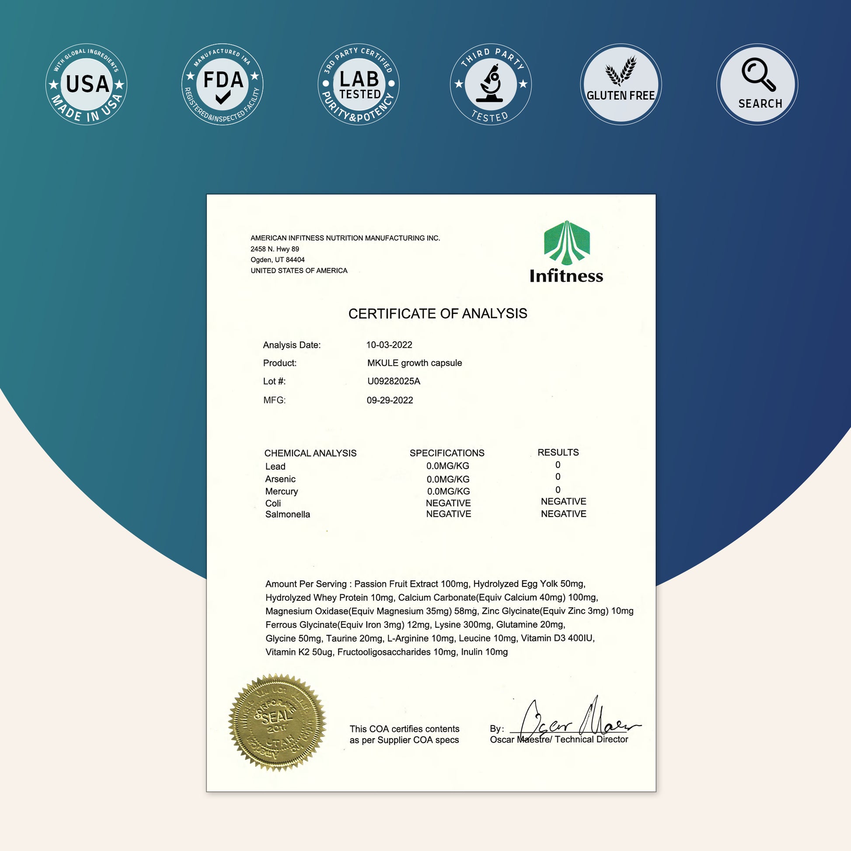851x851 pixels.
Task: Click the Lab Tested purity badge
Action: click(359, 84)
